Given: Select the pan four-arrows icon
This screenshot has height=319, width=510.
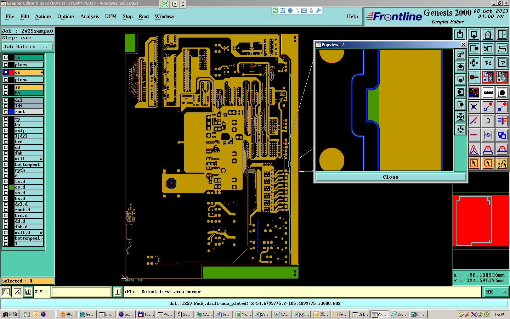Looking at the screenshot, I should click(x=474, y=63).
